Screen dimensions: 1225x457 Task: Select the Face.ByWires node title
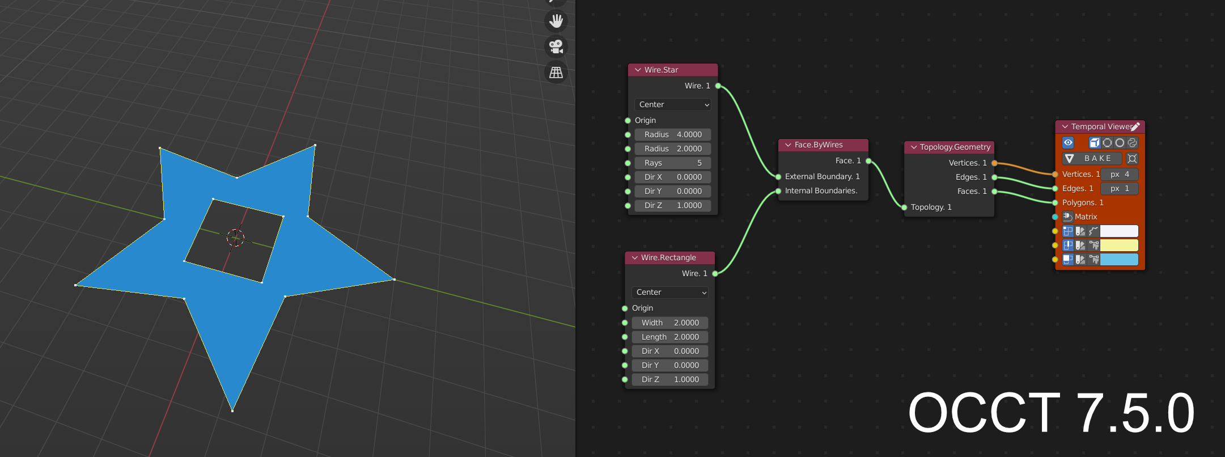pos(819,145)
